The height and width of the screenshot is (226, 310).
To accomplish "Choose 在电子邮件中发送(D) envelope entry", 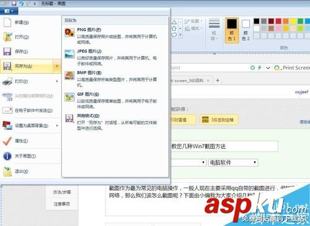I will (x=30, y=111).
